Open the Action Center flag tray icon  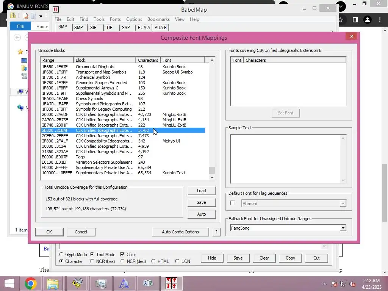pos(334,284)
